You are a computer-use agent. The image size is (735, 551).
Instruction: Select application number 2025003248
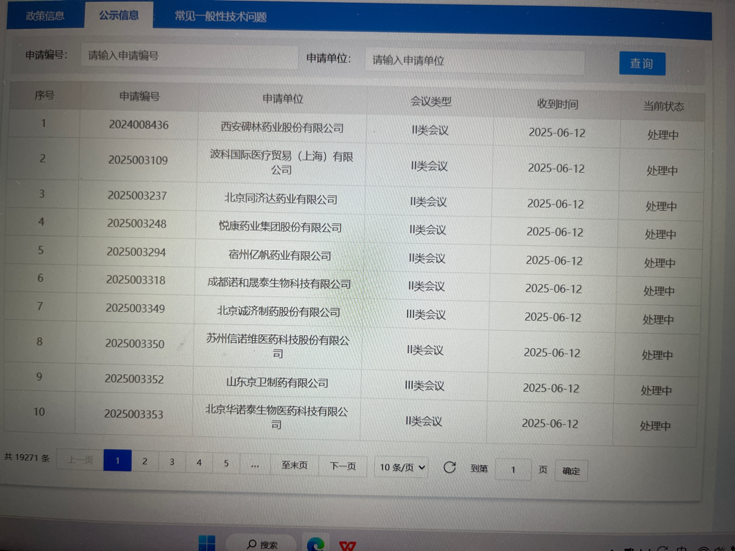pyautogui.click(x=136, y=224)
